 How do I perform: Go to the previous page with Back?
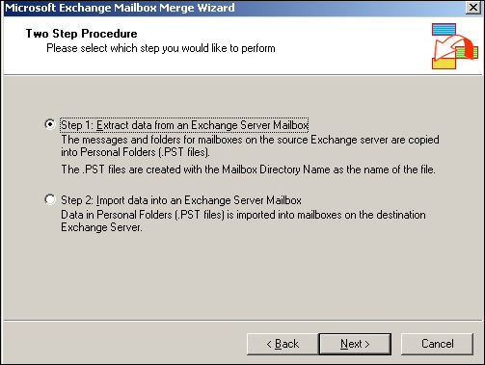click(x=283, y=344)
